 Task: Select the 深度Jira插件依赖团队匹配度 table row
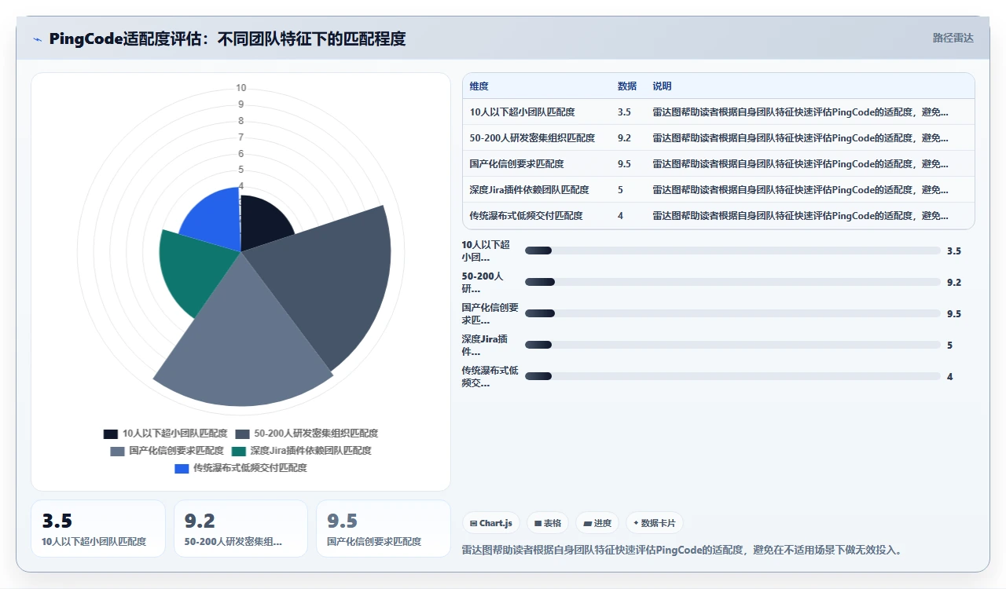pos(718,189)
